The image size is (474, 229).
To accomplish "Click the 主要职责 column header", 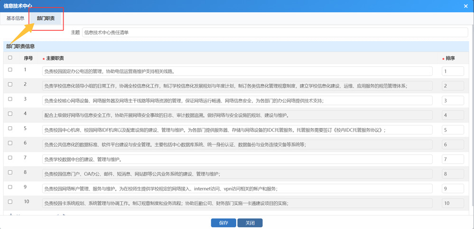I will point(55,58).
